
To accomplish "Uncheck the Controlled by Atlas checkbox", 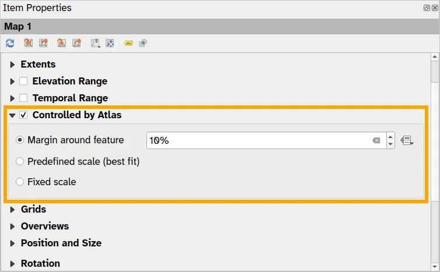I will (23, 115).
